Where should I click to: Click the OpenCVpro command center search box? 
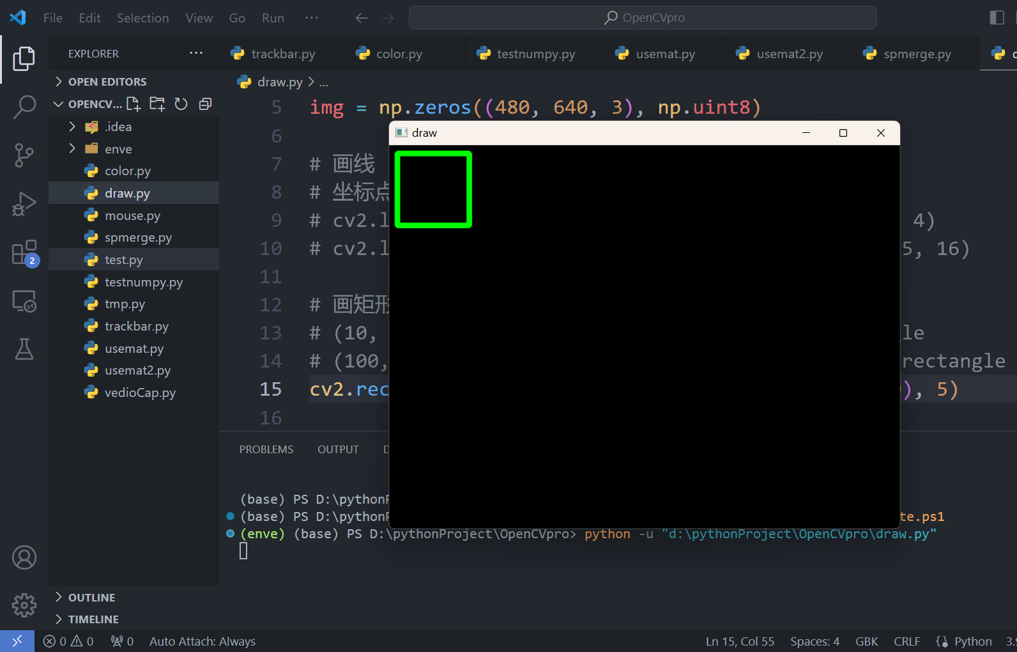(643, 18)
